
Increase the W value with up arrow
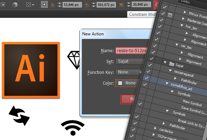click(x=129, y=3)
